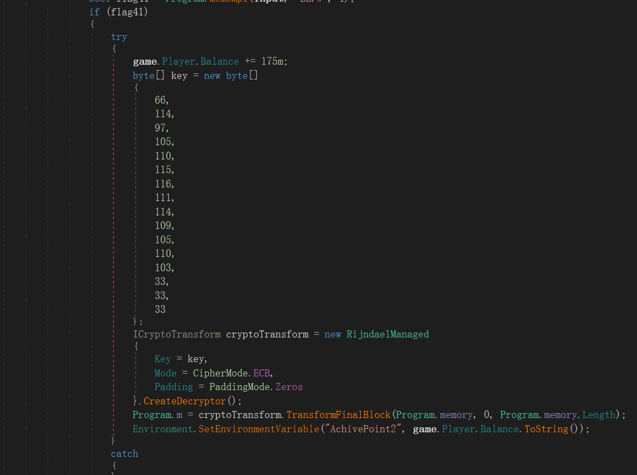The height and width of the screenshot is (475, 637).
Task: Select 'Balance' in game.Player.Balance += 175m line
Action: tap(220, 61)
